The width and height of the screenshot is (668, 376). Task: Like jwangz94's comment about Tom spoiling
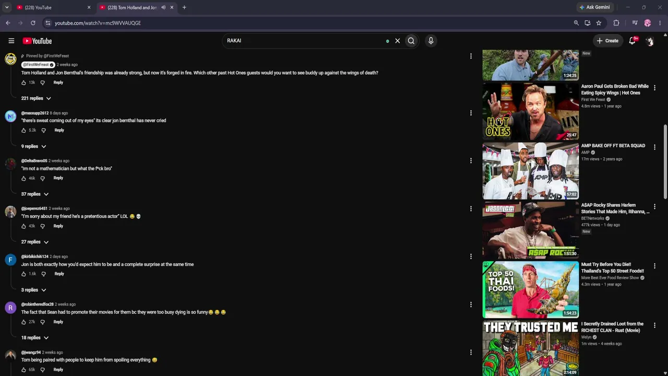23,370
